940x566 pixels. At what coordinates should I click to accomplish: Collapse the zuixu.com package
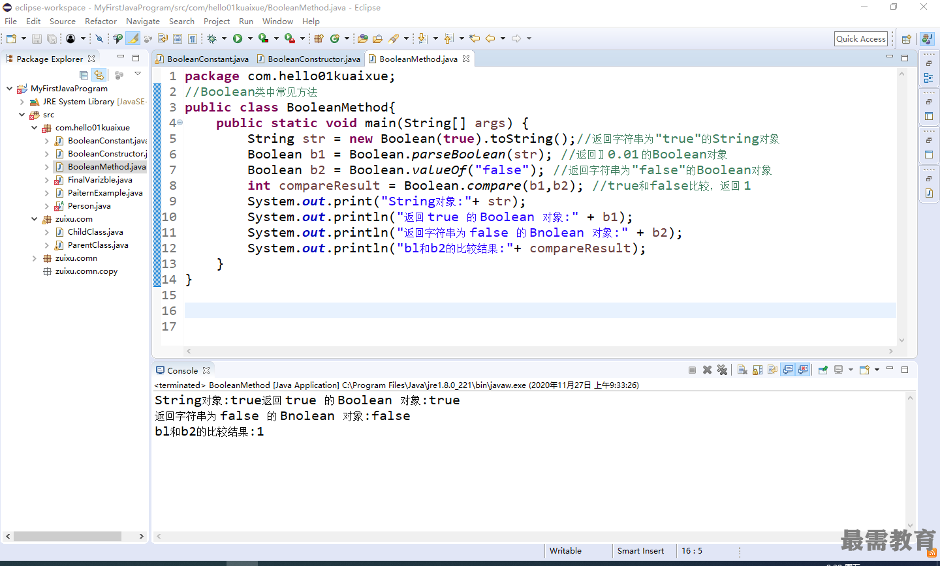point(34,219)
